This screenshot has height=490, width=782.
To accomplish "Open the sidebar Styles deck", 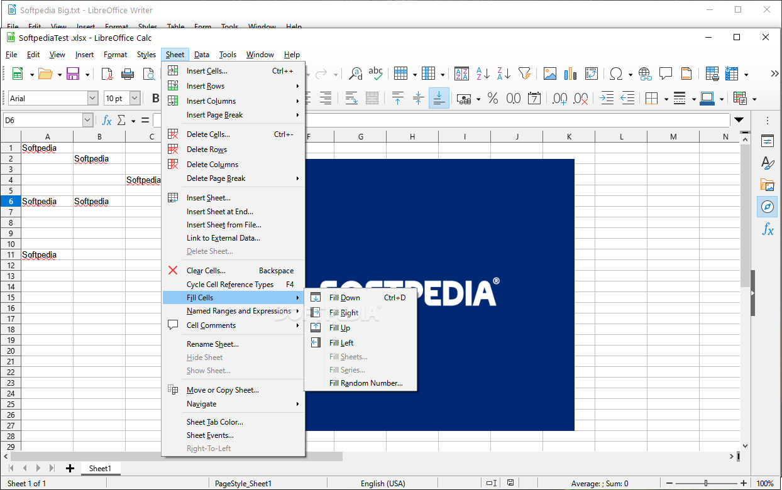I will point(768,163).
